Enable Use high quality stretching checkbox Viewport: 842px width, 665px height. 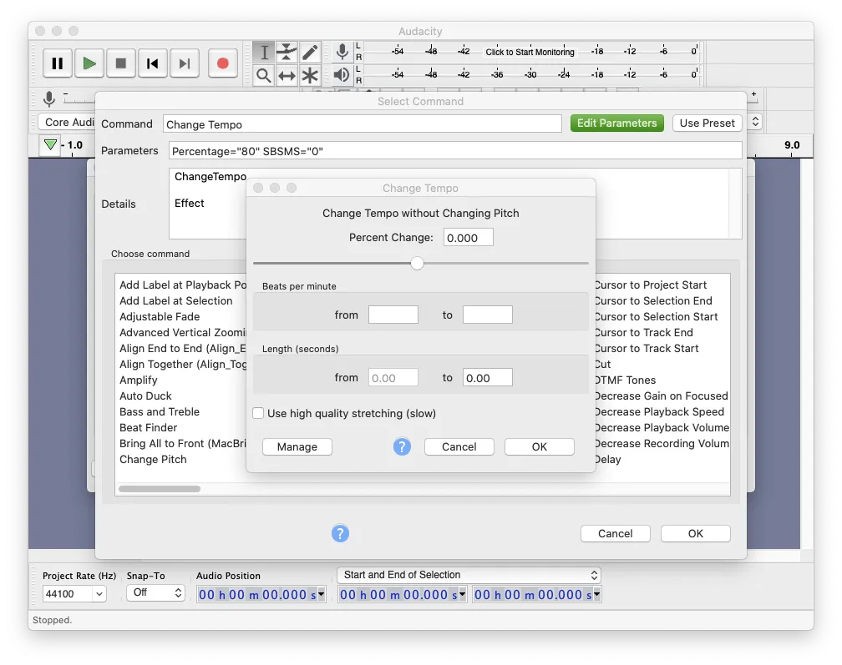tap(259, 413)
